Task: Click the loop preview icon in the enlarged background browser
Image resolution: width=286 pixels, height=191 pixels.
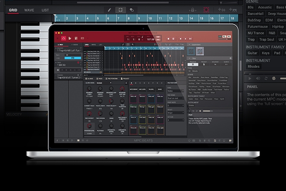Action: pyautogui.click(x=266, y=79)
